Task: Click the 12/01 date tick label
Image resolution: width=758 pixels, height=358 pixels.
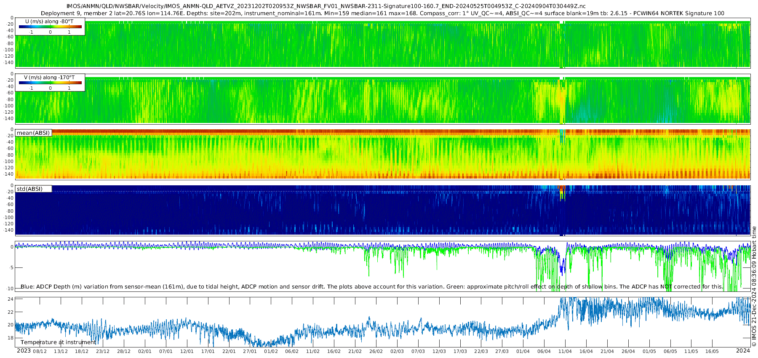Action: 187,352
